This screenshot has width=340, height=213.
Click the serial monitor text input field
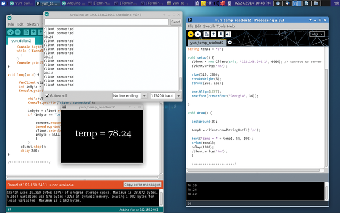click(x=107, y=22)
